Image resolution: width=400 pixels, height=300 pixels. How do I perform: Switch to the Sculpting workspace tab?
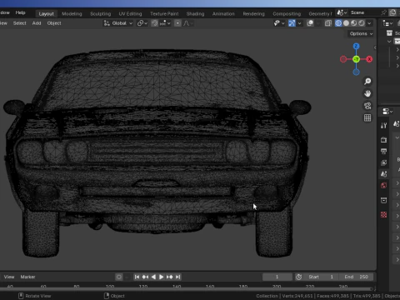pyautogui.click(x=101, y=13)
